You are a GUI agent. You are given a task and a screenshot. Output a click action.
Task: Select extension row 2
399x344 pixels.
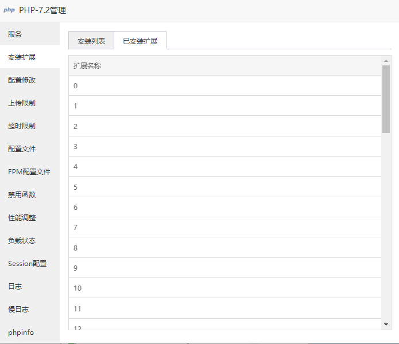coord(225,126)
